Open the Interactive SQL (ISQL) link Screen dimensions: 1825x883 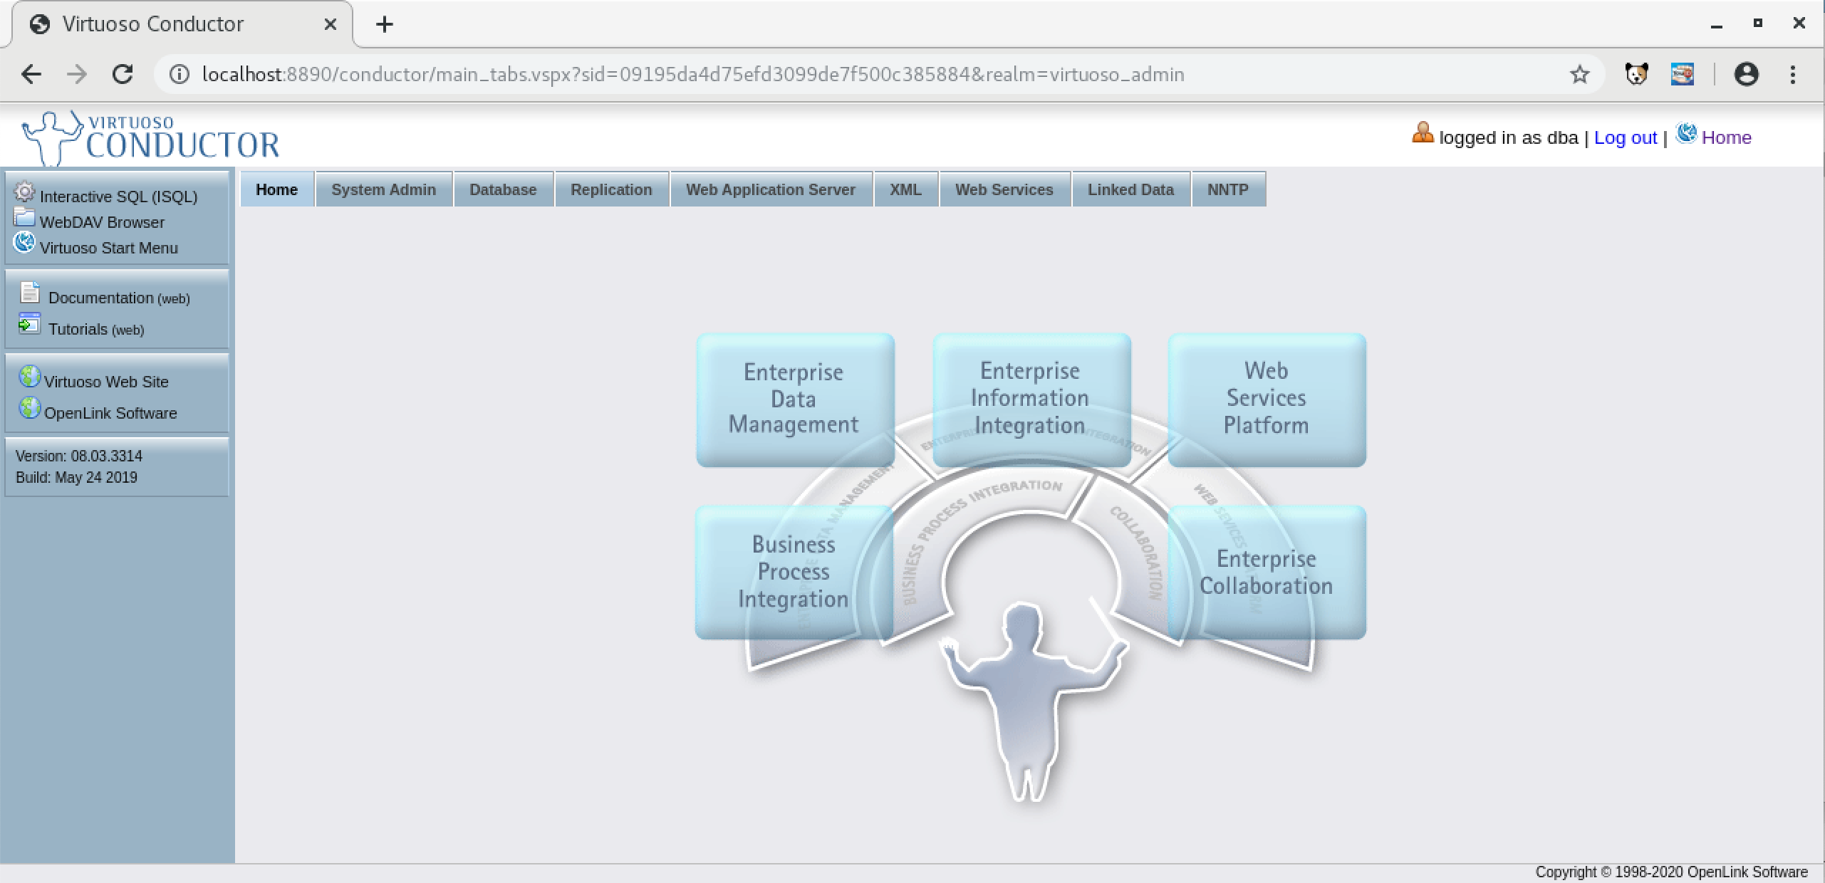(119, 197)
